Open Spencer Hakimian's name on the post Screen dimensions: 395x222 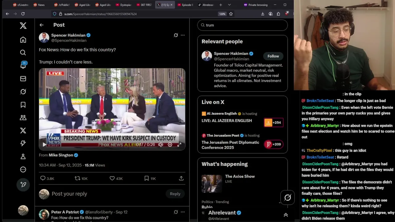[x=68, y=35]
